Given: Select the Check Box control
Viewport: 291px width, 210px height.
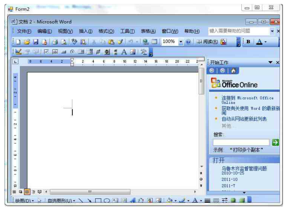Looking at the screenshot, I should pyautogui.click(x=46, y=52).
